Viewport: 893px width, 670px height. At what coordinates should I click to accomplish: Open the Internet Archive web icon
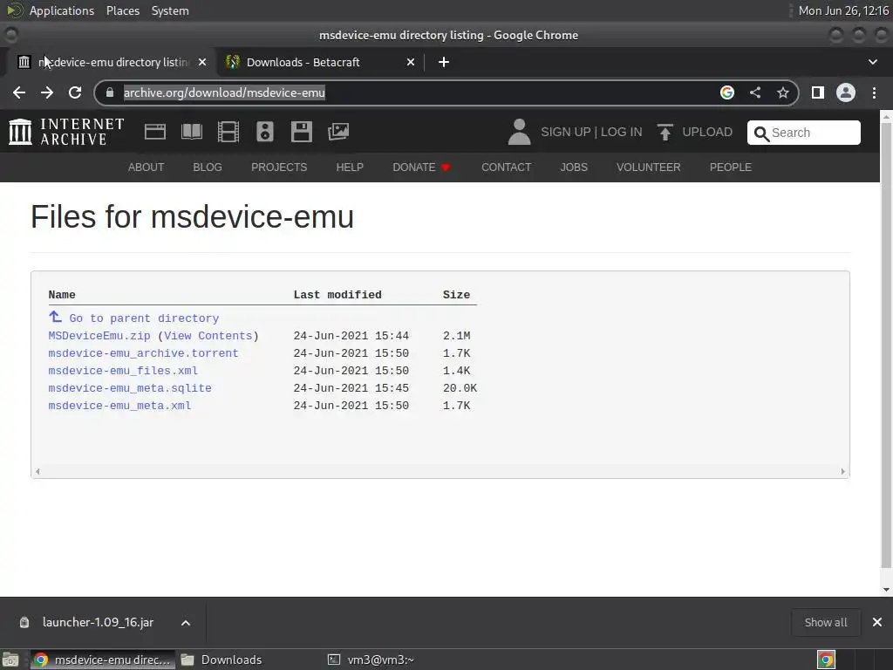(155, 132)
